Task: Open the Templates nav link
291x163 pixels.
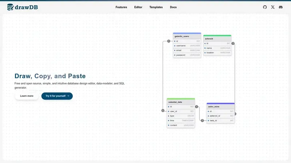Action: 156,7
